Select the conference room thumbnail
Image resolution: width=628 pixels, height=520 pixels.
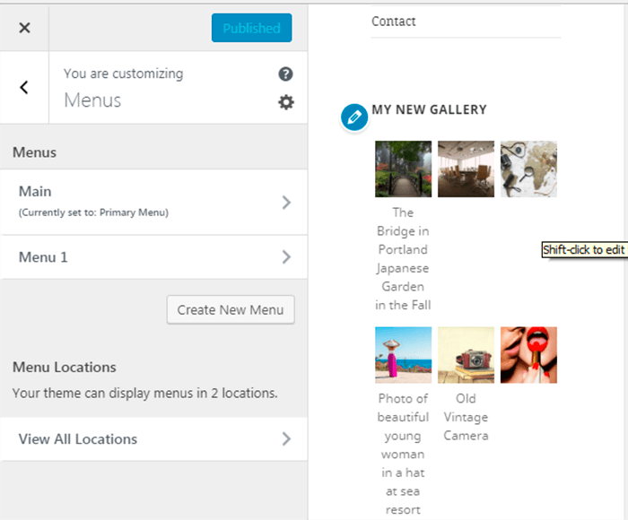pyautogui.click(x=466, y=169)
